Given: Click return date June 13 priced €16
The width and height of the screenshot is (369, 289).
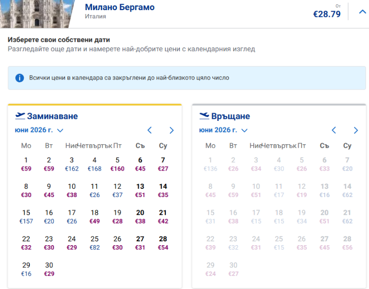Looking at the screenshot, I should point(325,191).
